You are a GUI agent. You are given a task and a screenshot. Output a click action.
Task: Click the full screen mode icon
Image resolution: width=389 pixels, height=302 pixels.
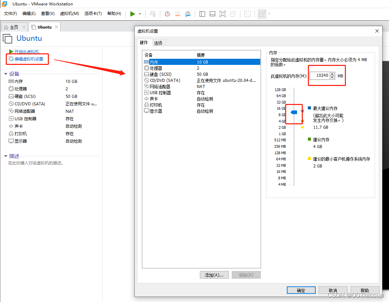pos(223,14)
